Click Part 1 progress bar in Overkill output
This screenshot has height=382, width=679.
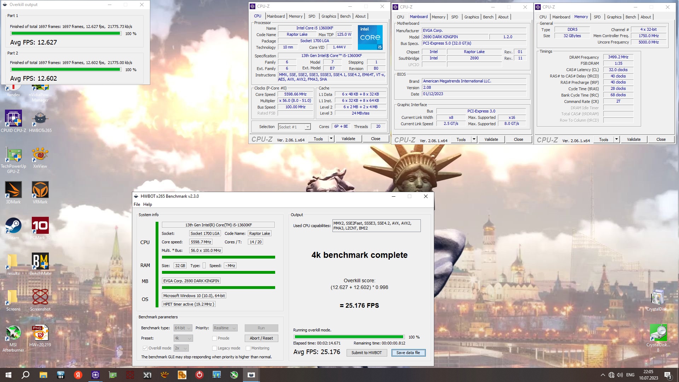click(x=66, y=34)
